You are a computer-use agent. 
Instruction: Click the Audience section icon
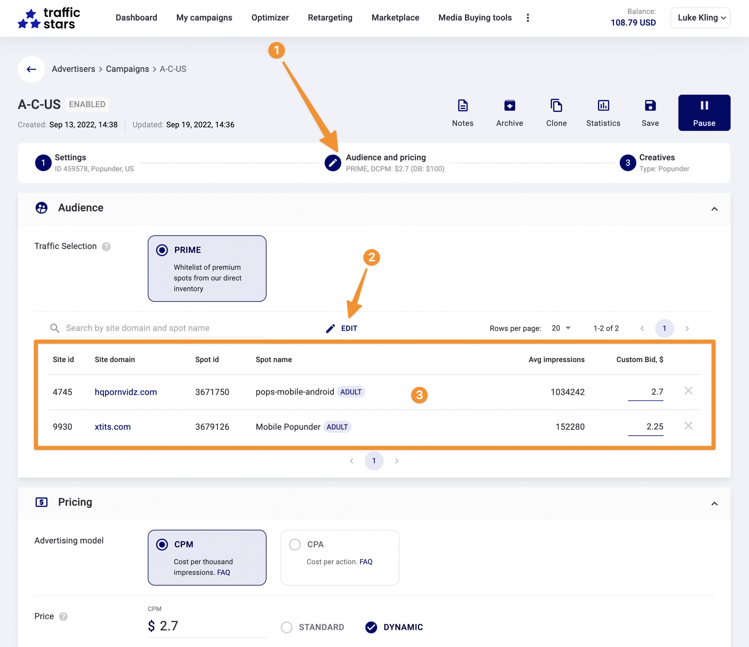(42, 208)
